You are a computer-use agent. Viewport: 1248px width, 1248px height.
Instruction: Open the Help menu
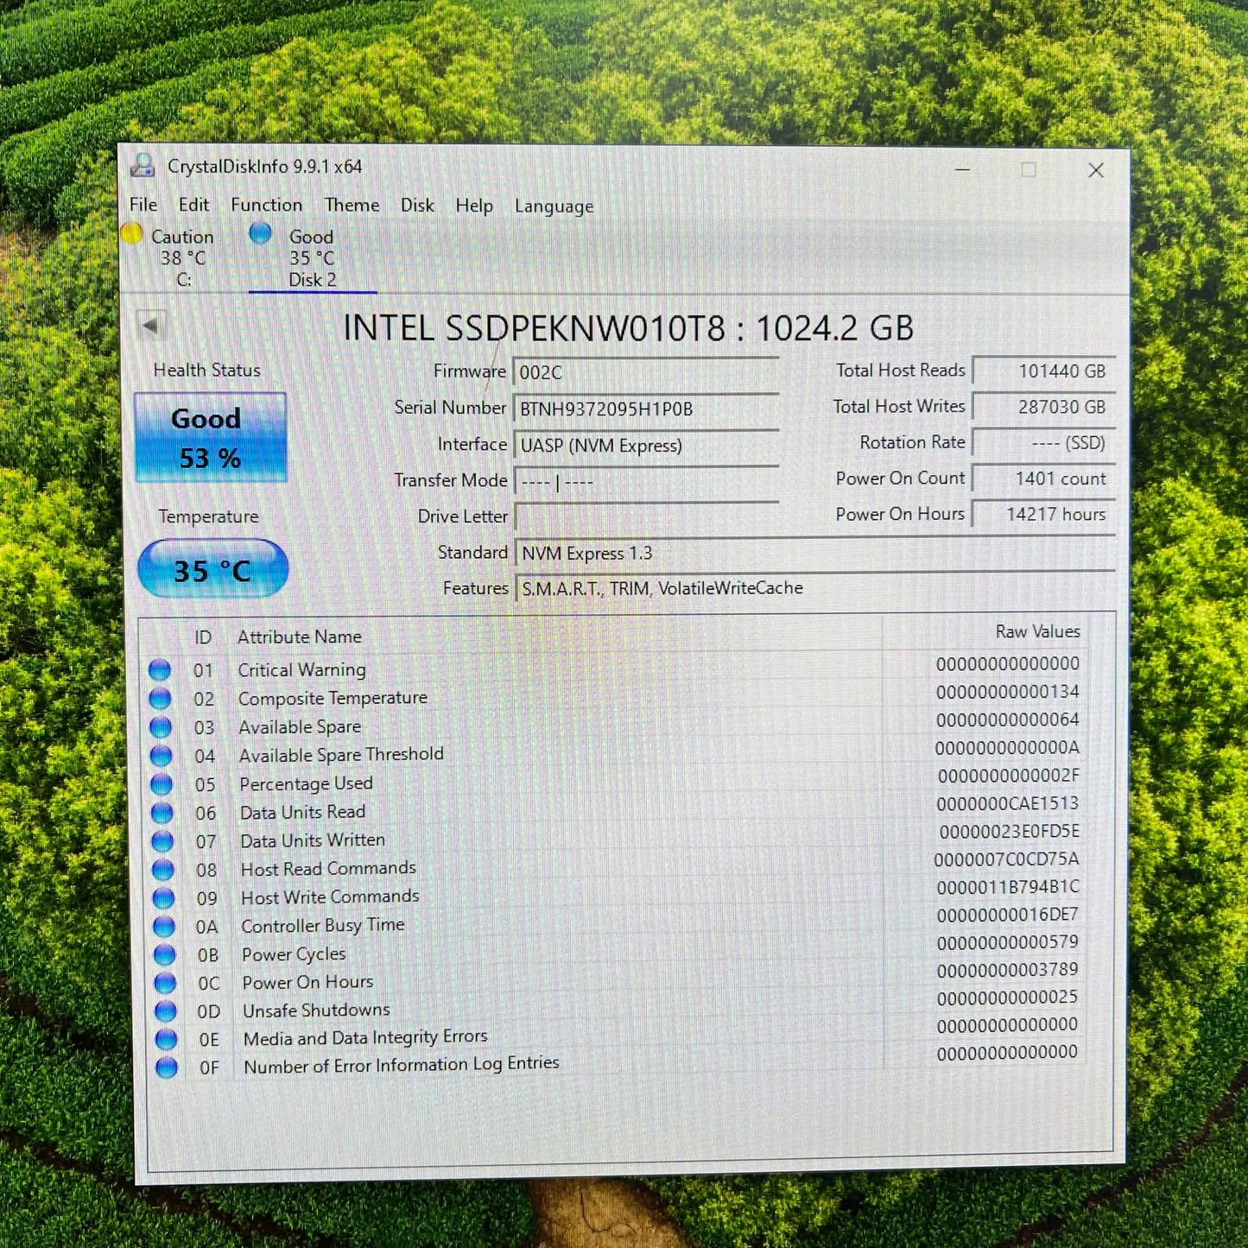coord(474,206)
